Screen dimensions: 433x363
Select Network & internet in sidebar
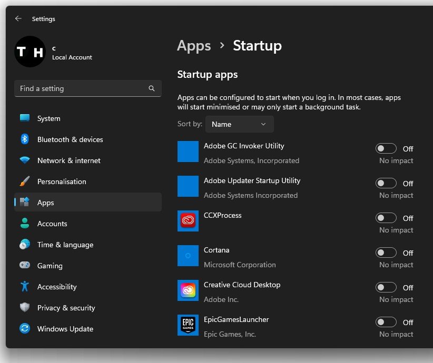[68, 160]
